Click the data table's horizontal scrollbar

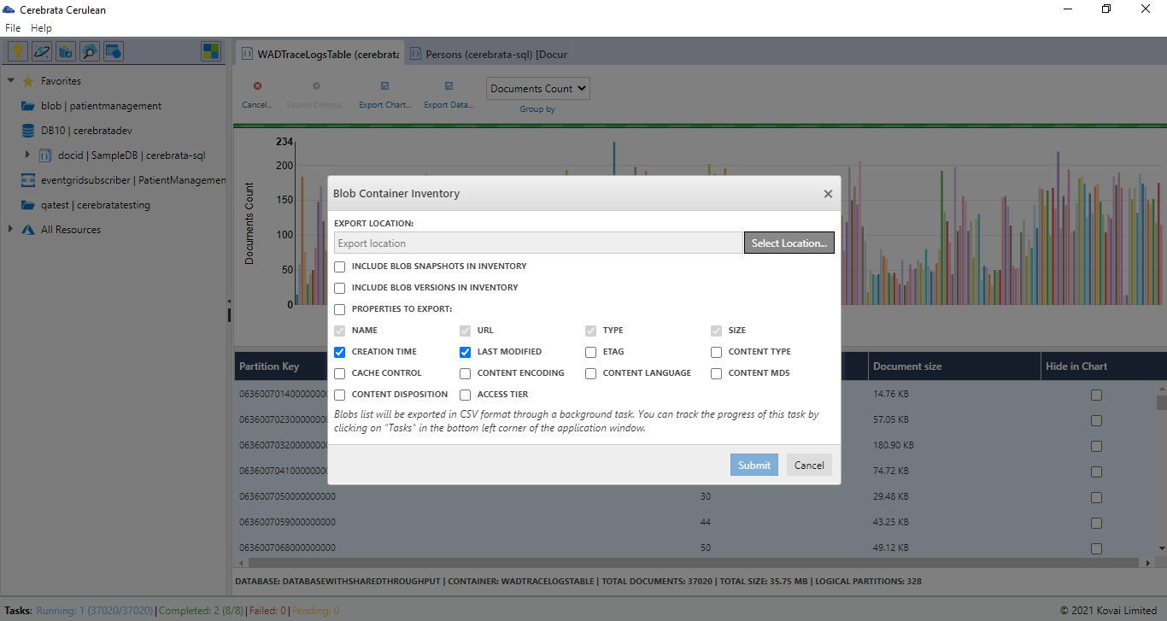(692, 564)
